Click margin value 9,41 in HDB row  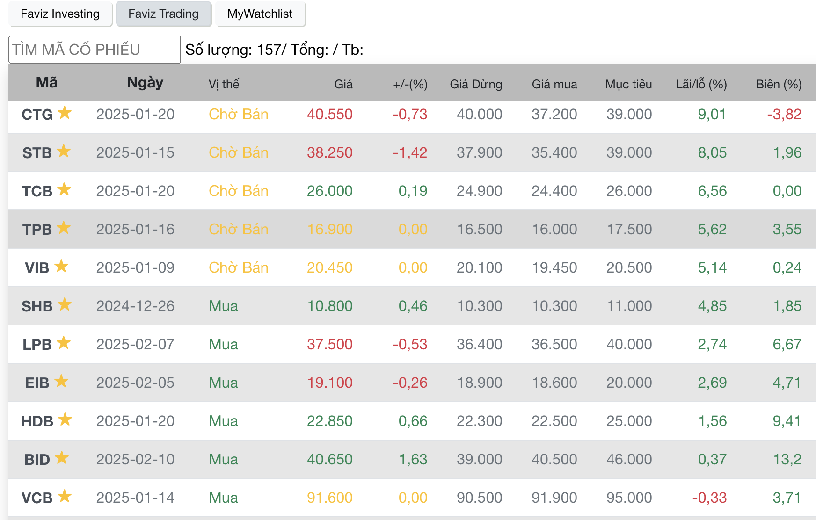coord(787,421)
